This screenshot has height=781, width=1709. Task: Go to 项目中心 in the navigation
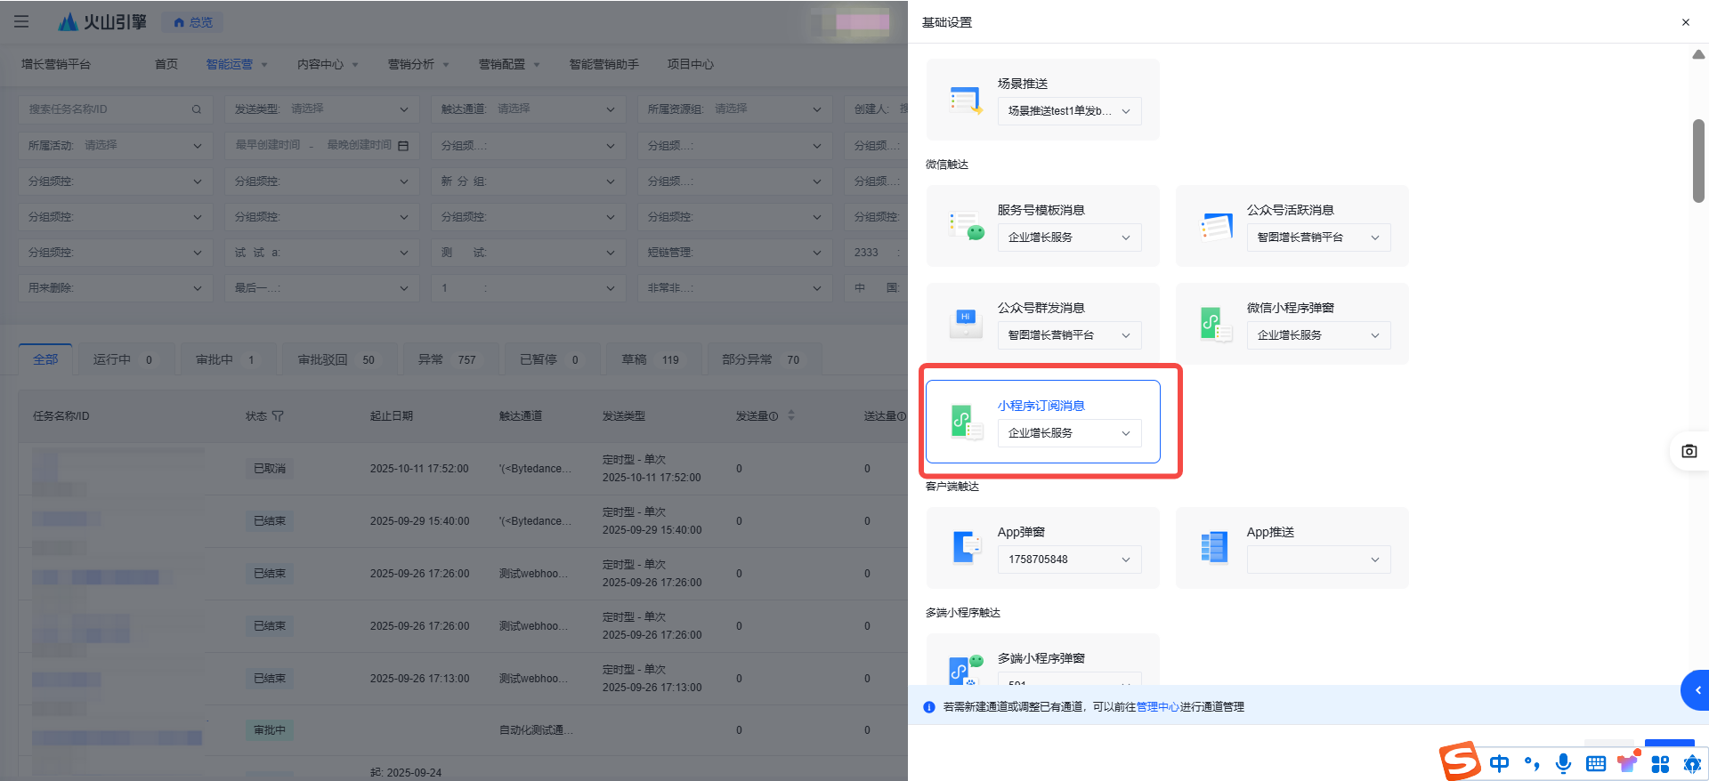[691, 64]
